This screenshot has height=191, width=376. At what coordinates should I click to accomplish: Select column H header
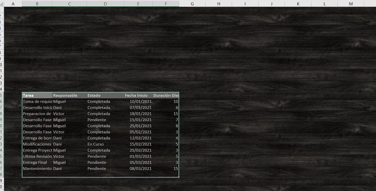(x=219, y=4)
